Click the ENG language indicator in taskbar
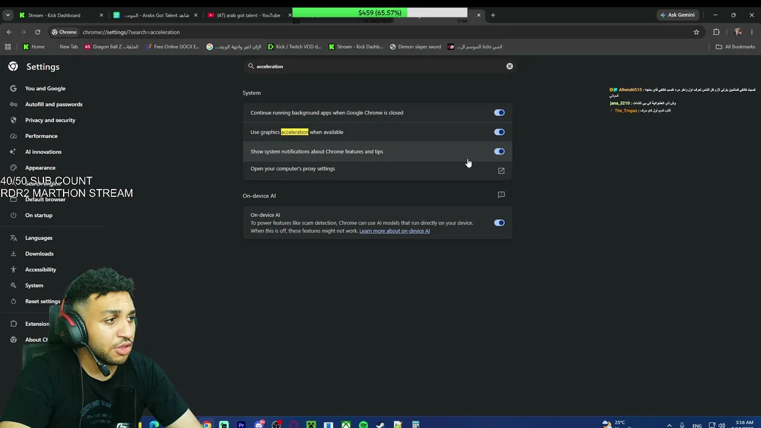The width and height of the screenshot is (761, 428). (697, 426)
